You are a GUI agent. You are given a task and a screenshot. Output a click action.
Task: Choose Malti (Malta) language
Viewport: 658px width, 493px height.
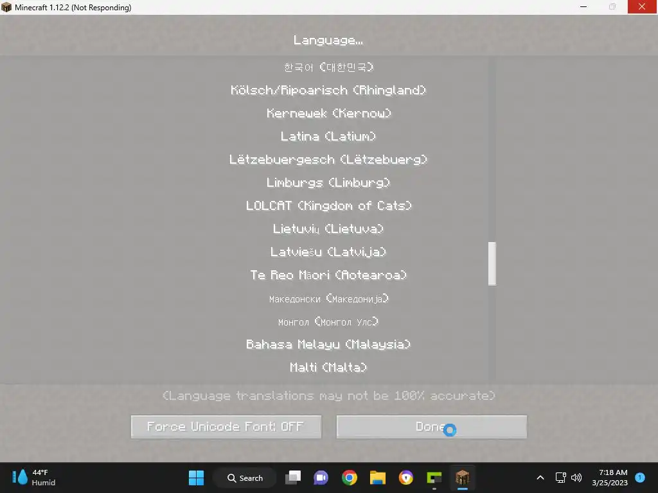[x=328, y=367]
